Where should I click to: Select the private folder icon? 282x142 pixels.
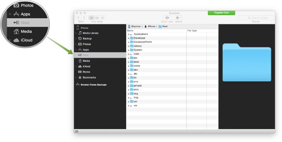[x=132, y=86]
